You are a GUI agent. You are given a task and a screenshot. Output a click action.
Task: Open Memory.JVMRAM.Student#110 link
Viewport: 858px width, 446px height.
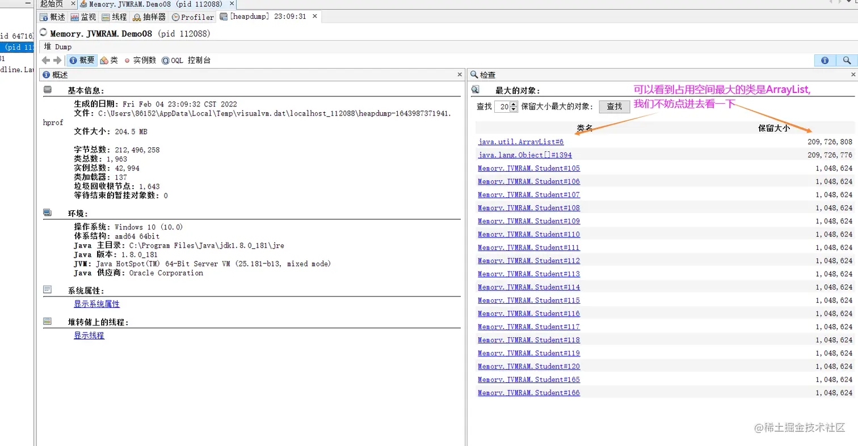(x=529, y=234)
